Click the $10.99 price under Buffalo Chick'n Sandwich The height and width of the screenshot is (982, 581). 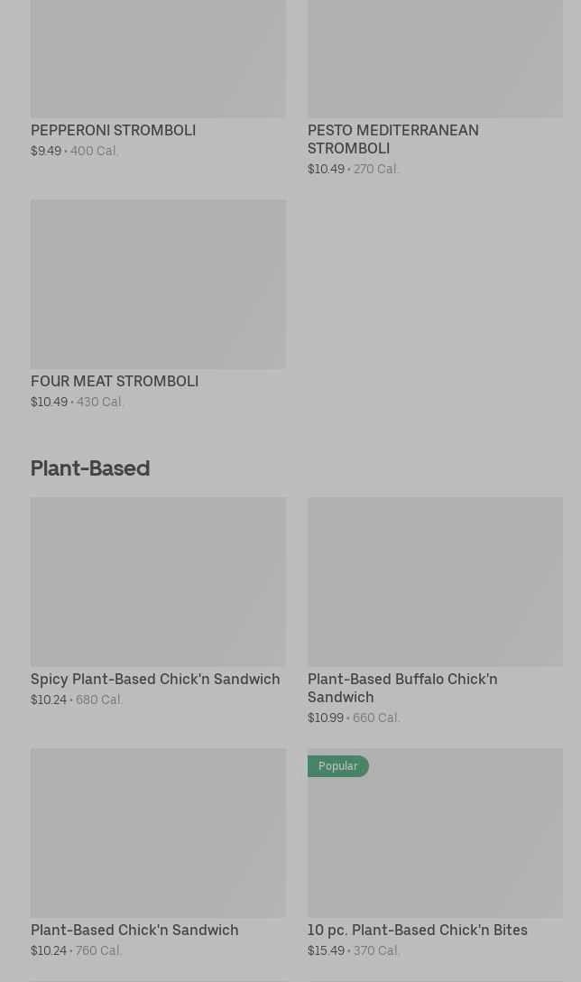point(326,718)
